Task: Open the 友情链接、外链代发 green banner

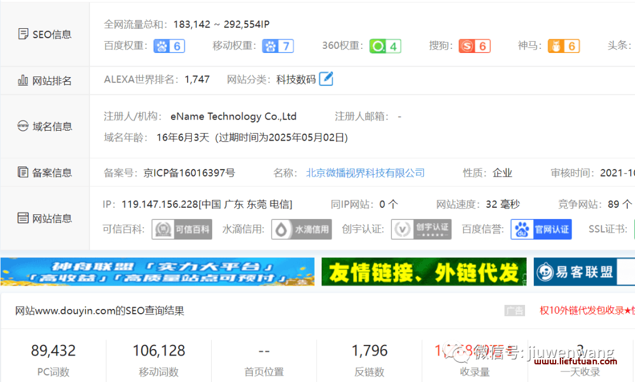Action: click(x=424, y=272)
